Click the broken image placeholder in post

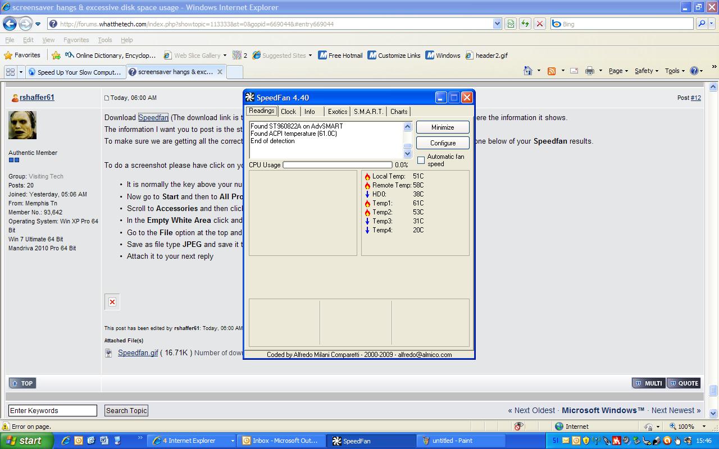112,302
